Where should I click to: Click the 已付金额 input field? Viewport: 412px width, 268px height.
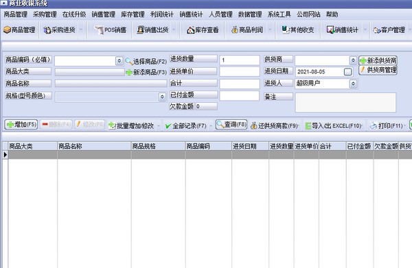(x=240, y=96)
